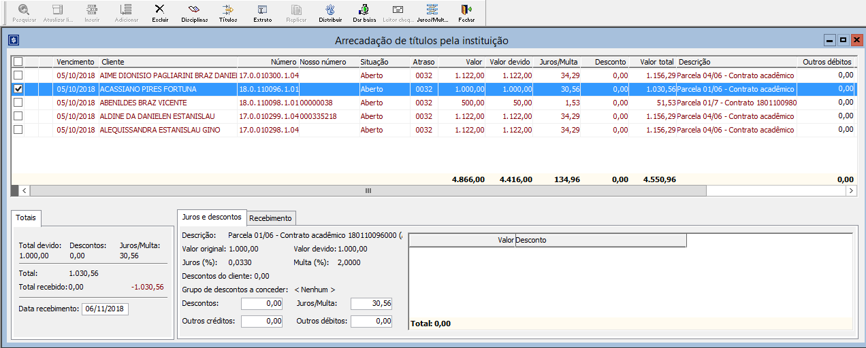Toggle the select-all checkbox in table header
This screenshot has width=866, height=348.
click(18, 62)
